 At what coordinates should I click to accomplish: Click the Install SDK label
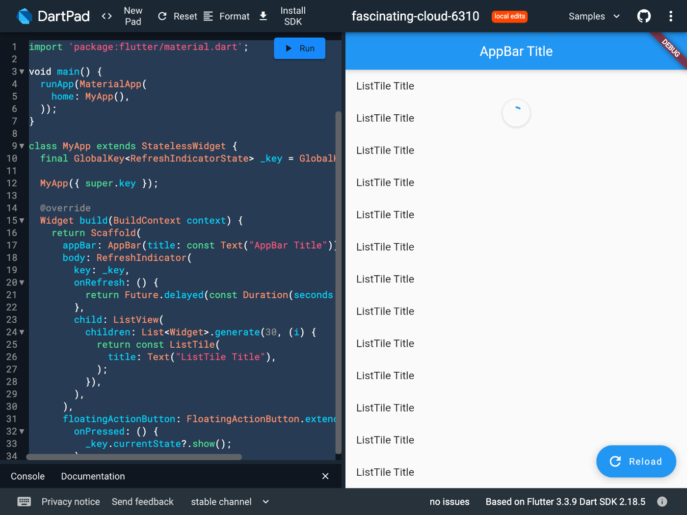point(293,16)
